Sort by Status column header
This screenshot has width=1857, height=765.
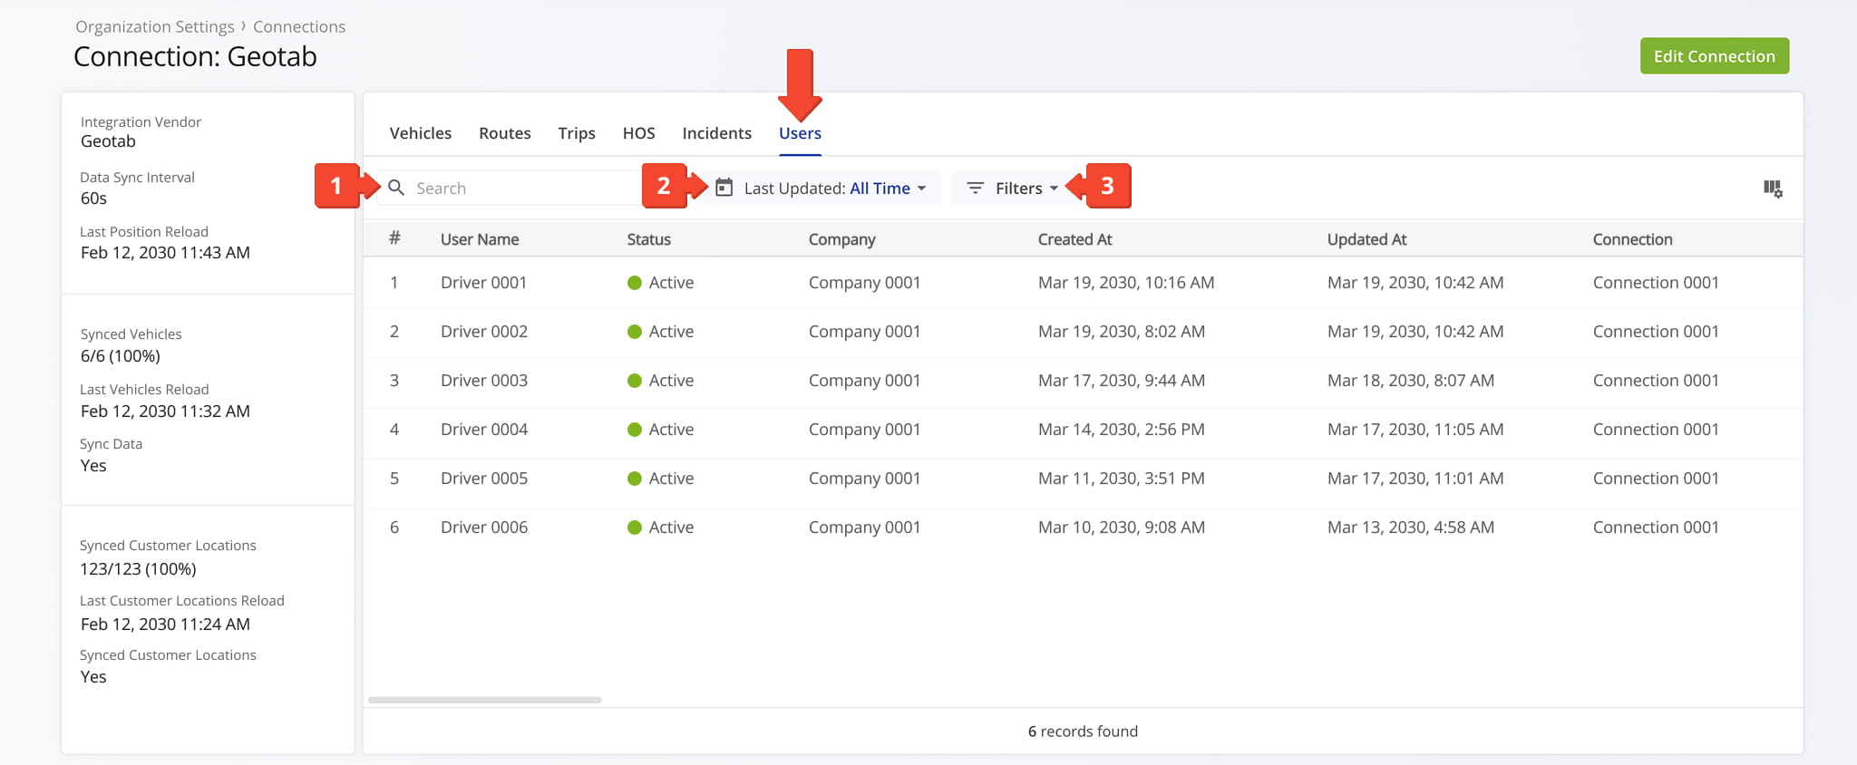pyautogui.click(x=649, y=239)
